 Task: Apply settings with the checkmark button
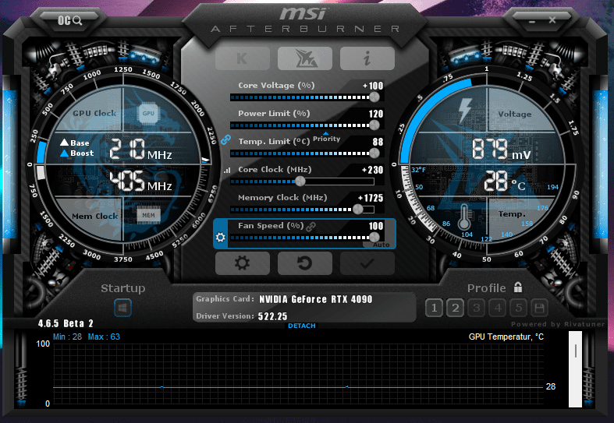point(367,263)
